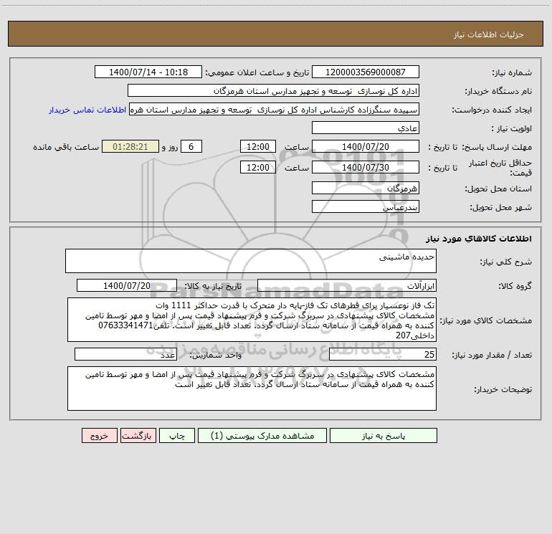Image resolution: width=552 pixels, height=534 pixels.
Task: Click the اطلاعات کالاهای مورد نیاز section heading
Action: coord(479,239)
